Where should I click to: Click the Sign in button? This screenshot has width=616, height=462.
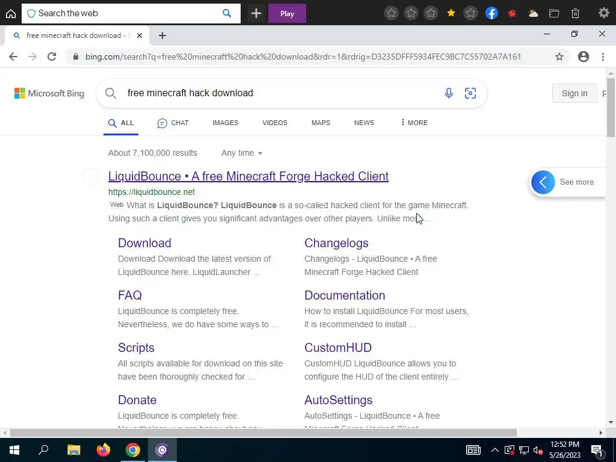point(574,93)
